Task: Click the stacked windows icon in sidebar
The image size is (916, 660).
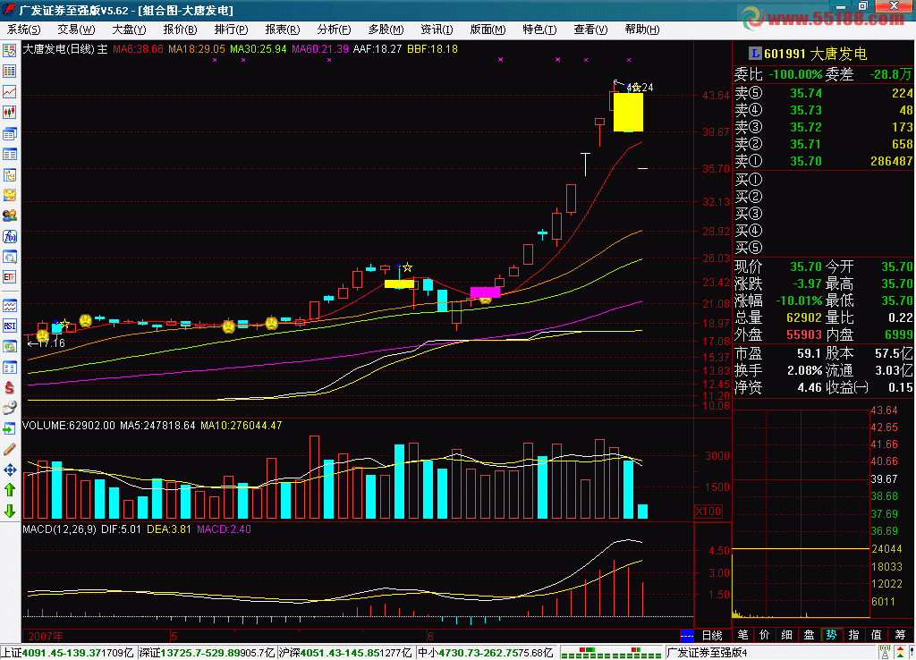Action: [9, 134]
